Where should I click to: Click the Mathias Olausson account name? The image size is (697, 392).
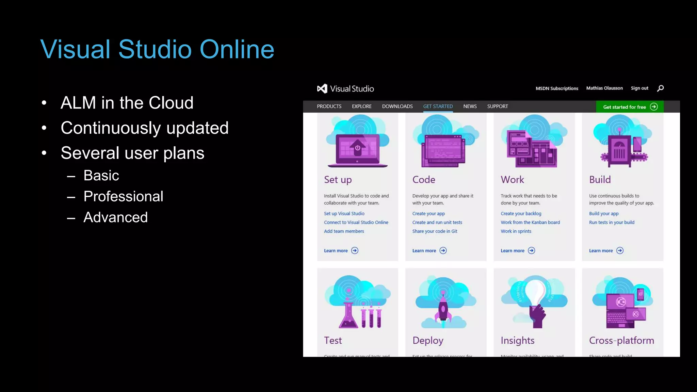pyautogui.click(x=604, y=88)
